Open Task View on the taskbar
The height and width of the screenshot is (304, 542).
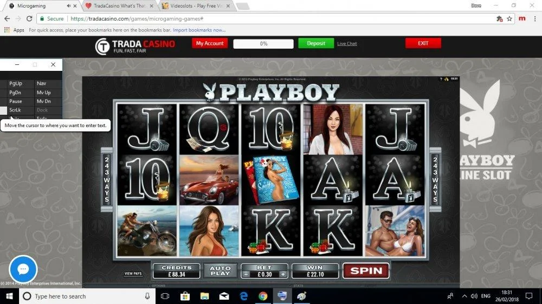[x=165, y=296]
